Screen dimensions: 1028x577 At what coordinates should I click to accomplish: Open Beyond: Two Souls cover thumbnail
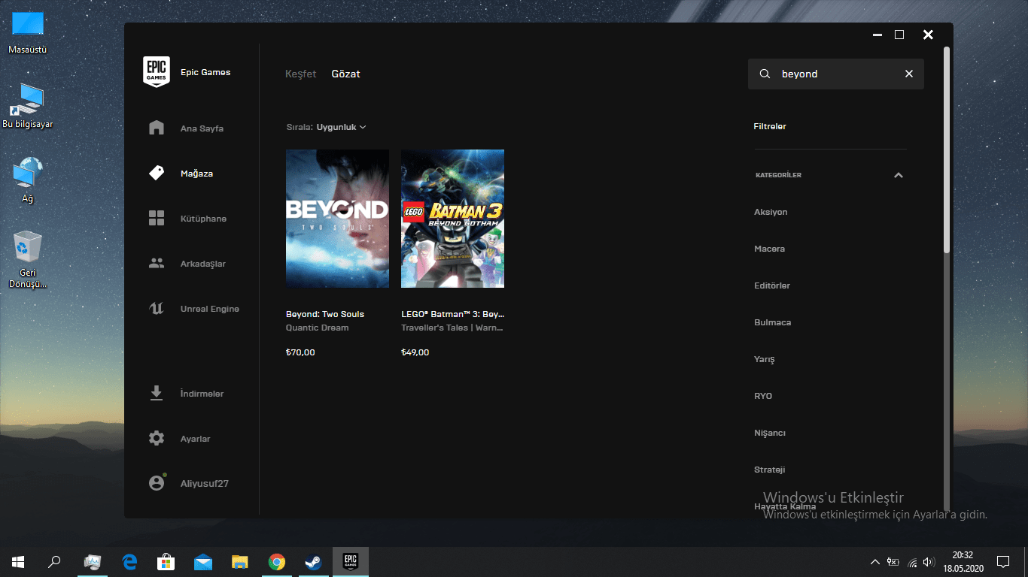(x=337, y=219)
